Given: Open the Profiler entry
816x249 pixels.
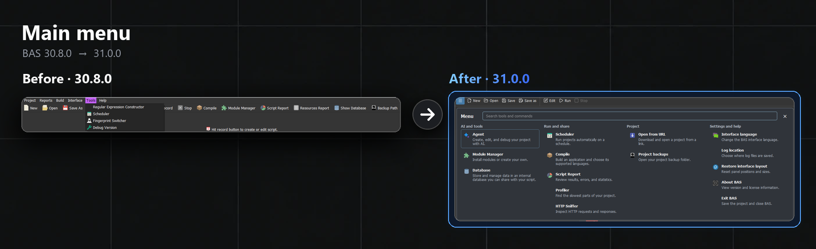Looking at the screenshot, I should (x=585, y=193).
